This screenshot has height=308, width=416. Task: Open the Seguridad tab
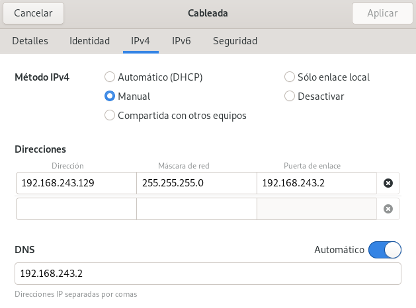coord(235,41)
